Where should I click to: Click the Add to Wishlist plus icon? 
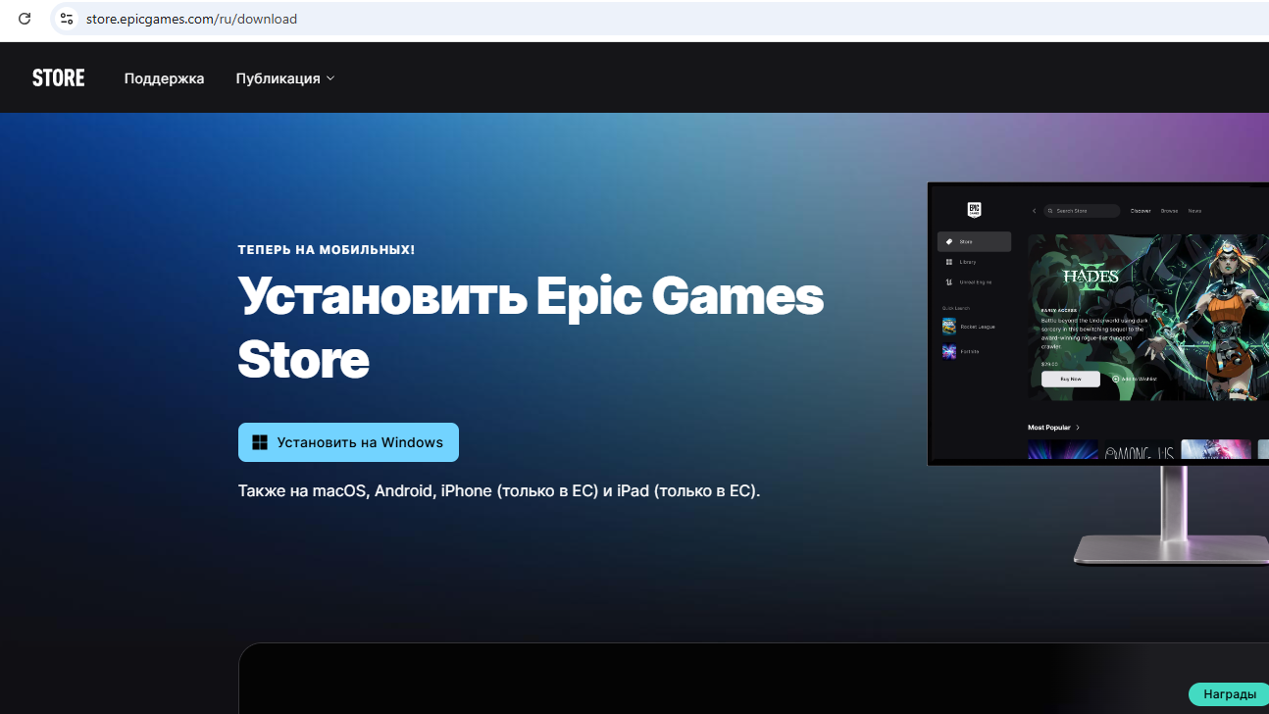click(1116, 379)
